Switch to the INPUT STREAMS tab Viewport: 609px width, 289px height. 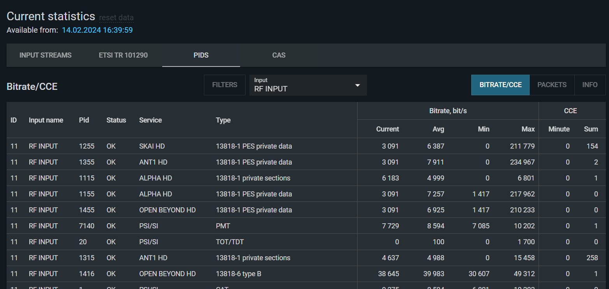(x=46, y=55)
